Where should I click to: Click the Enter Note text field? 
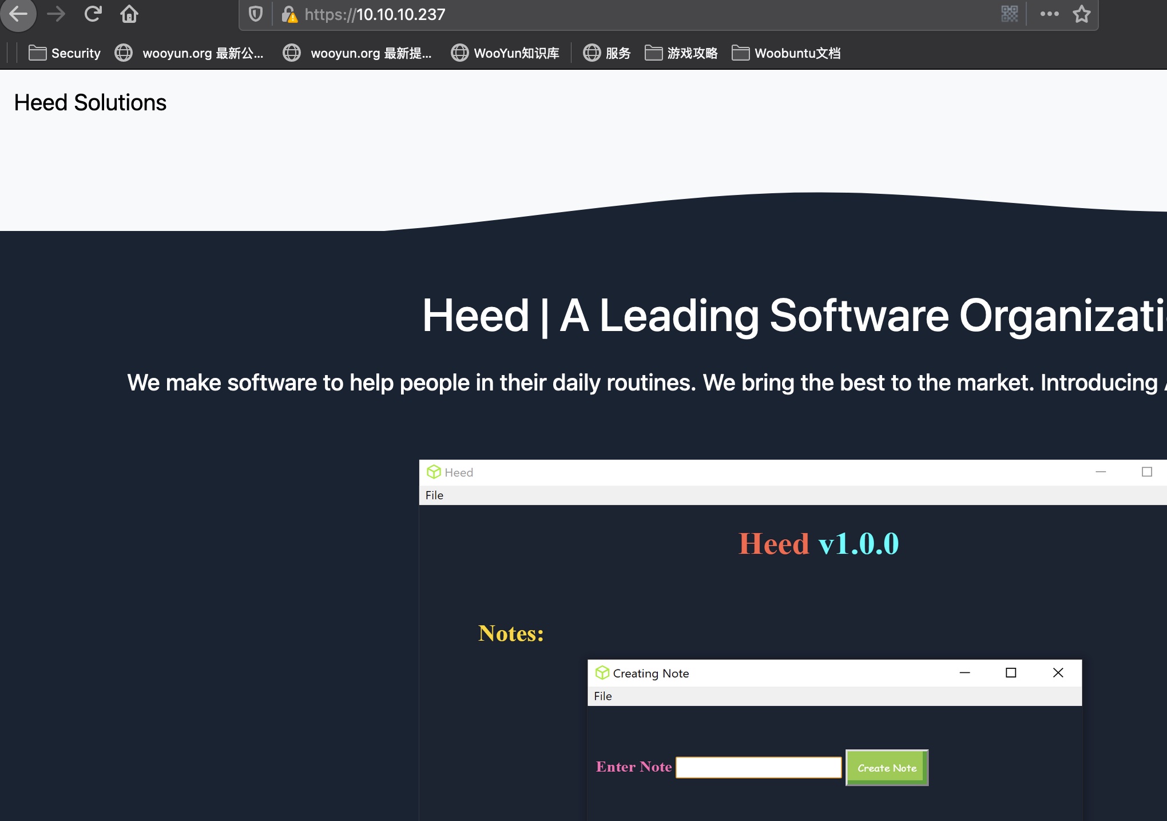[x=759, y=767]
